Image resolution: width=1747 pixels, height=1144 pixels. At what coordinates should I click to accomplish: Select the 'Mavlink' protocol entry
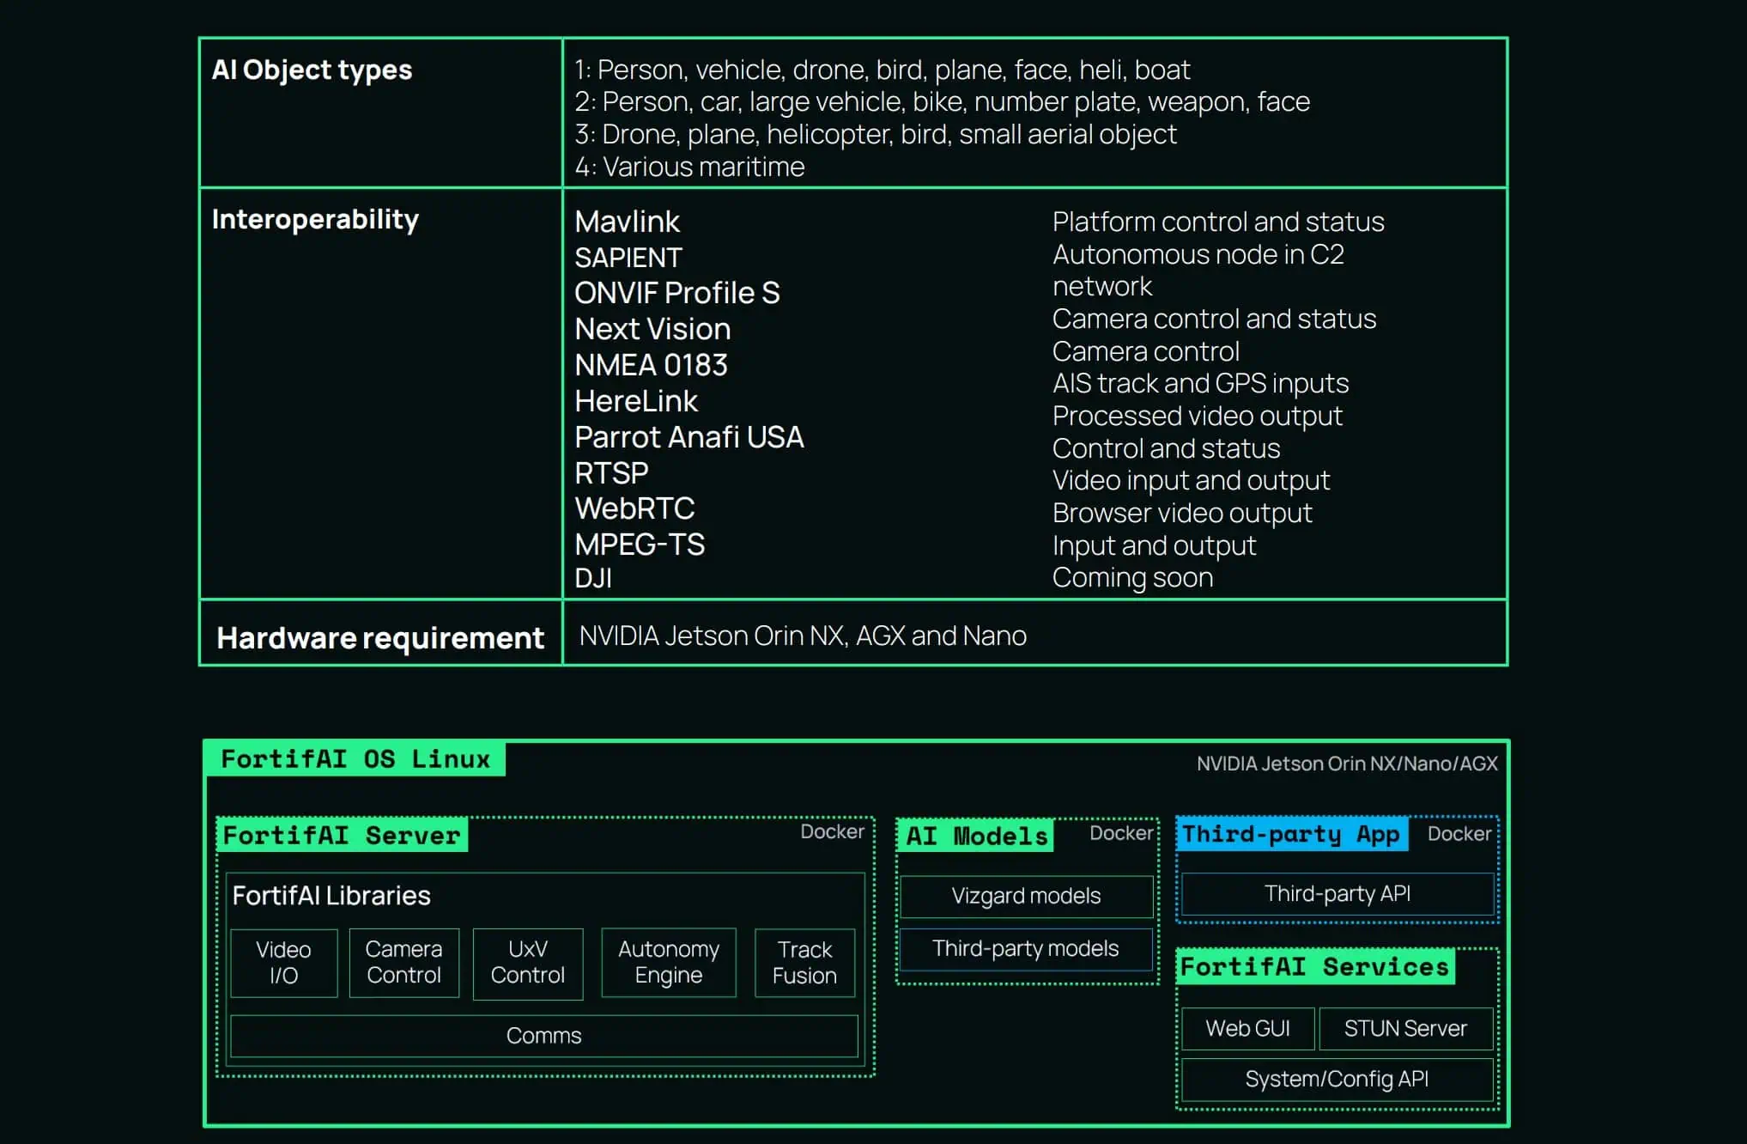(627, 222)
